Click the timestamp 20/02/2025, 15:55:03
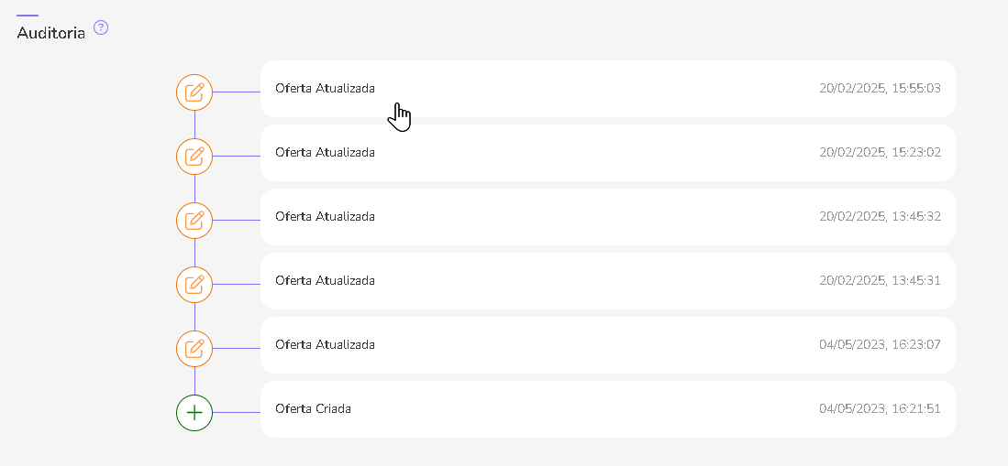1008x466 pixels. (880, 89)
